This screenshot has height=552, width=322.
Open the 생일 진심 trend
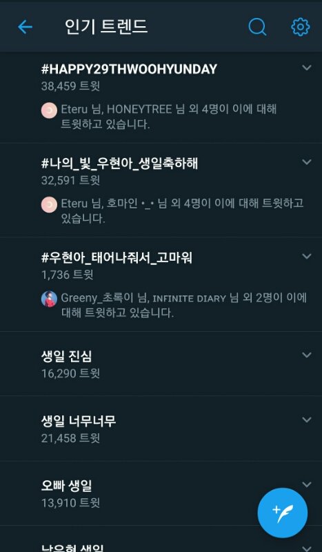pyautogui.click(x=66, y=356)
